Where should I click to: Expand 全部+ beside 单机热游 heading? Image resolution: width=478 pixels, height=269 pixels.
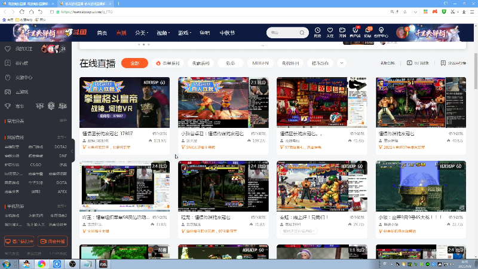(x=62, y=206)
